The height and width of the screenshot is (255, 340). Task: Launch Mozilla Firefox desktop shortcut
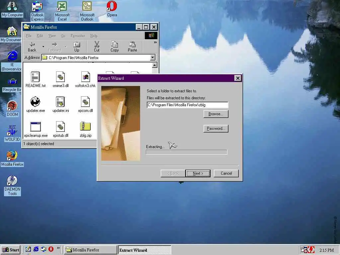click(x=12, y=158)
